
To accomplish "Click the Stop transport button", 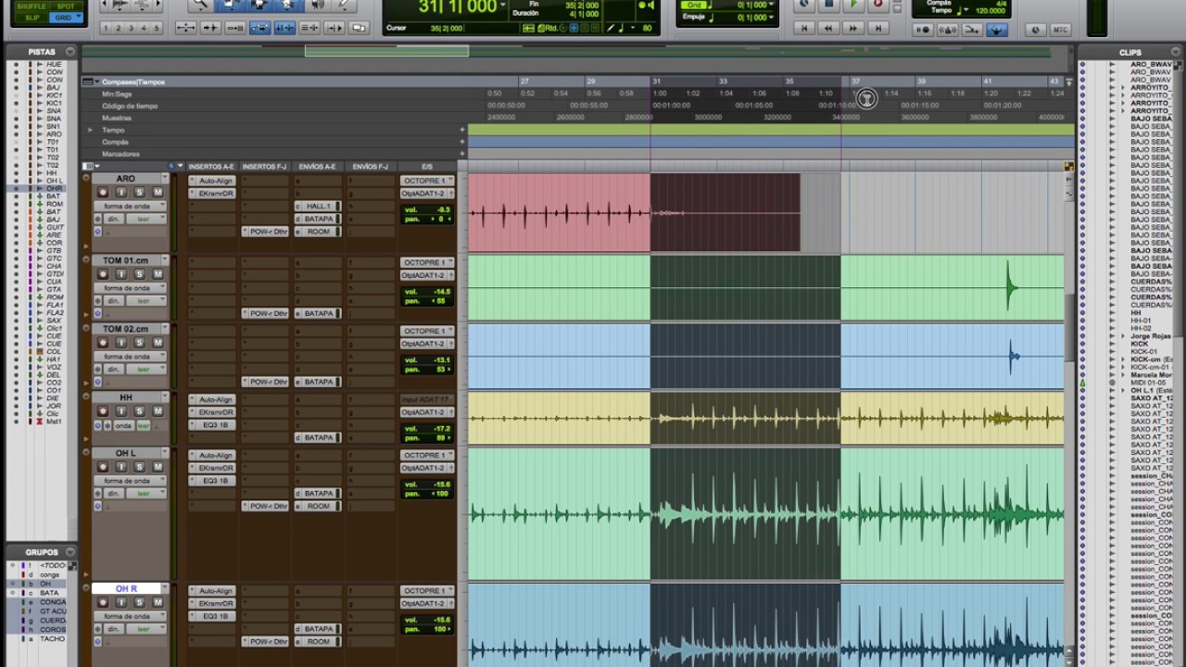I will click(x=829, y=6).
